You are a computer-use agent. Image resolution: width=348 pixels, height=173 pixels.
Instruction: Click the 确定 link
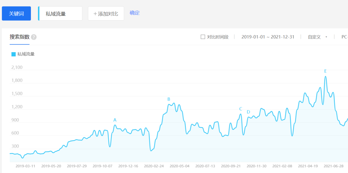coord(134,13)
